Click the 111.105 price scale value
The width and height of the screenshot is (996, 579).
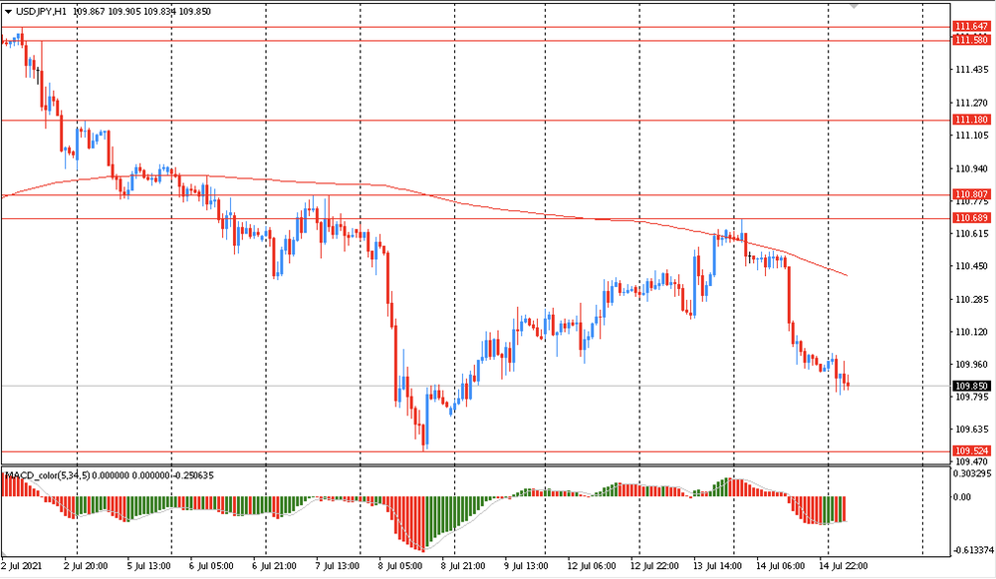(x=972, y=136)
